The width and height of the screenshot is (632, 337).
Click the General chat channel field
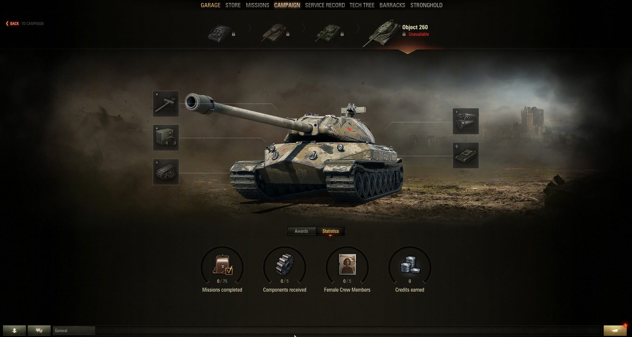click(x=74, y=331)
